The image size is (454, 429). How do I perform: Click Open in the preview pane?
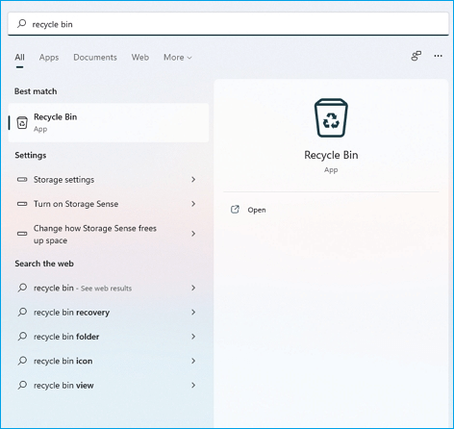(x=257, y=210)
